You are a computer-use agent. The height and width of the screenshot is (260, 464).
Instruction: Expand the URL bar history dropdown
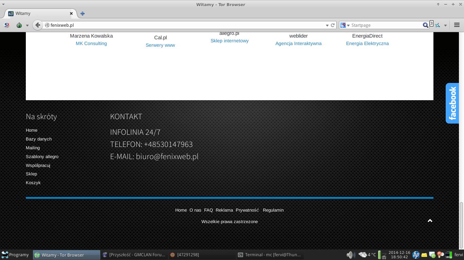tap(327, 25)
